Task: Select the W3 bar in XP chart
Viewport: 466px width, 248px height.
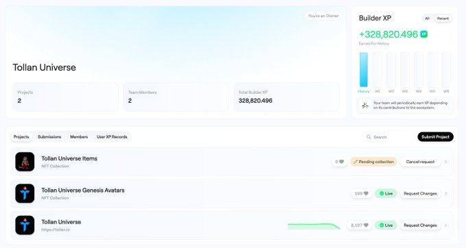Action: click(x=405, y=70)
